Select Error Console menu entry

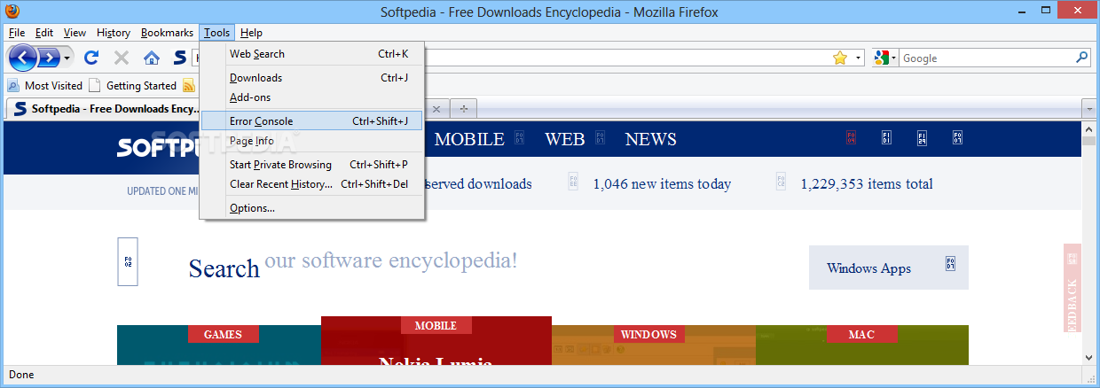[x=312, y=121]
